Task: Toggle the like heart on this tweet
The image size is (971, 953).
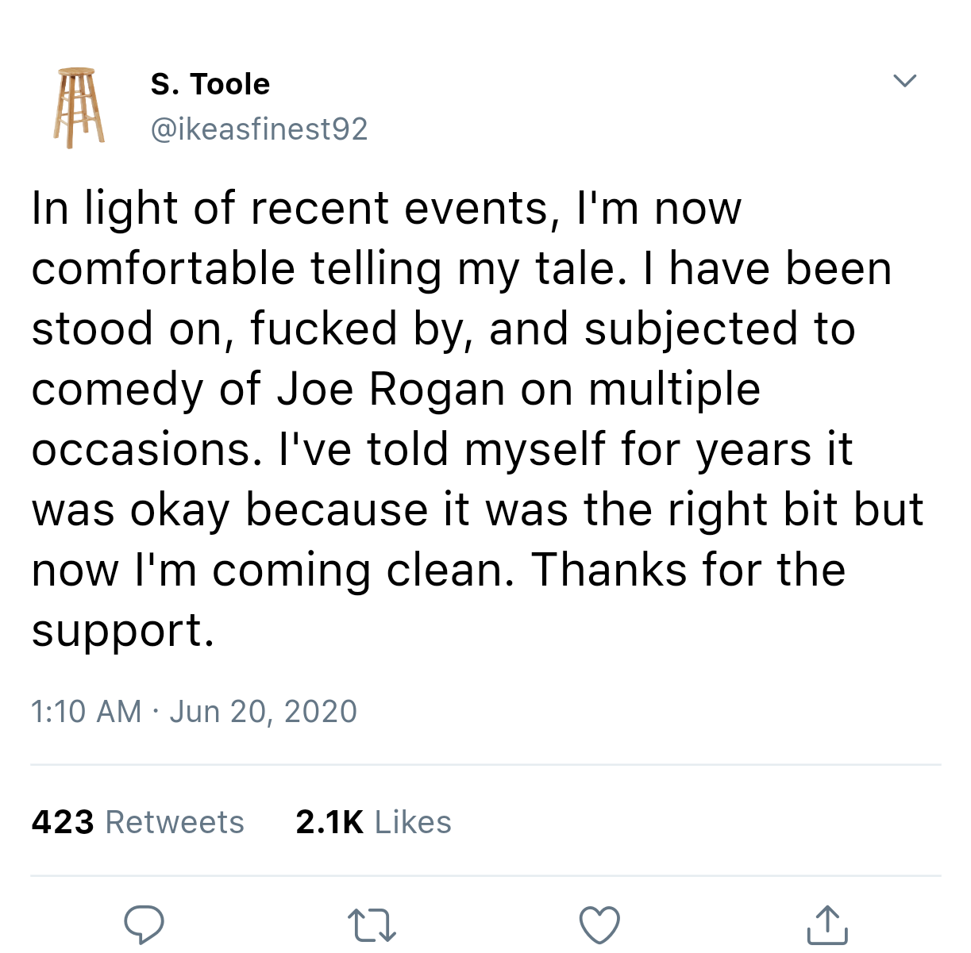Action: (598, 923)
